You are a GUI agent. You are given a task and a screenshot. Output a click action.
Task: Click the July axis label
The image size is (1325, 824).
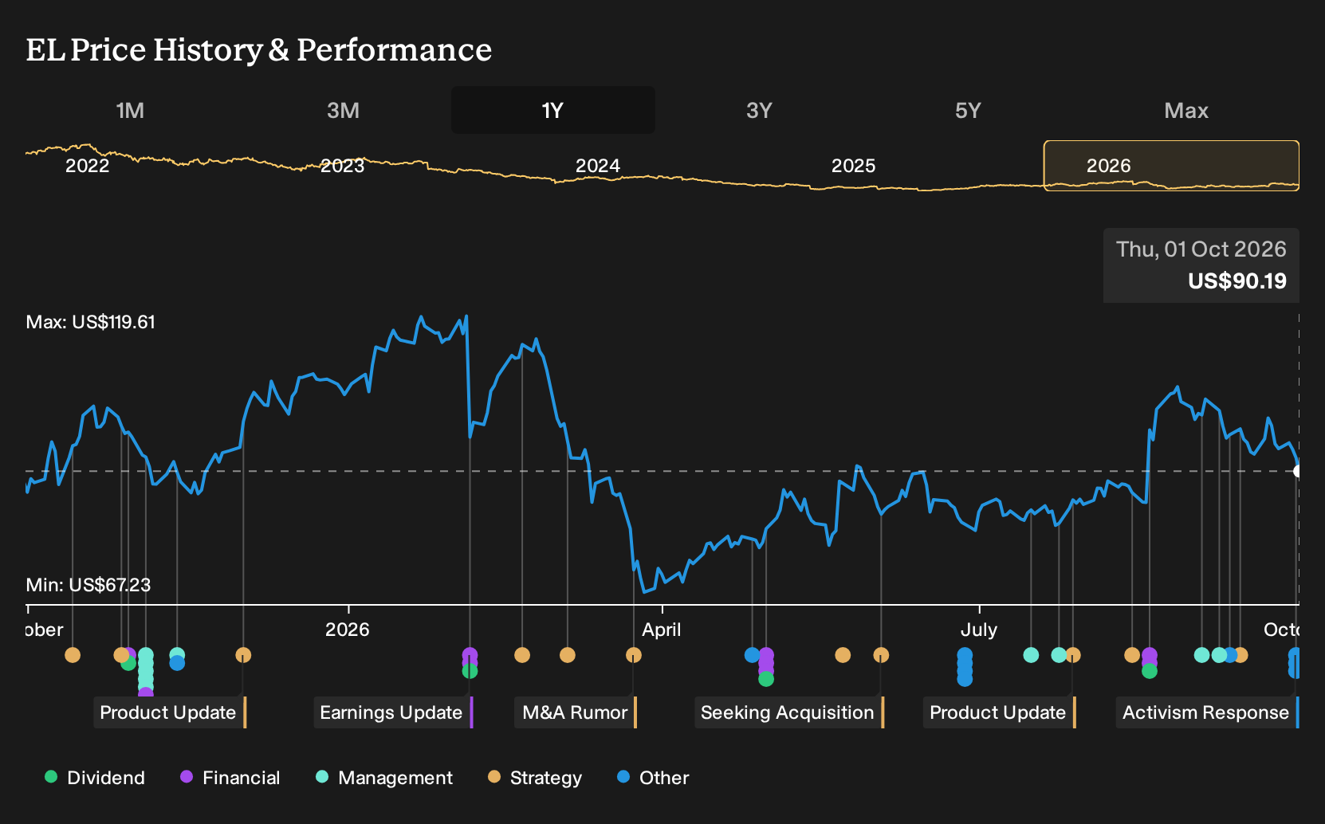click(x=979, y=630)
